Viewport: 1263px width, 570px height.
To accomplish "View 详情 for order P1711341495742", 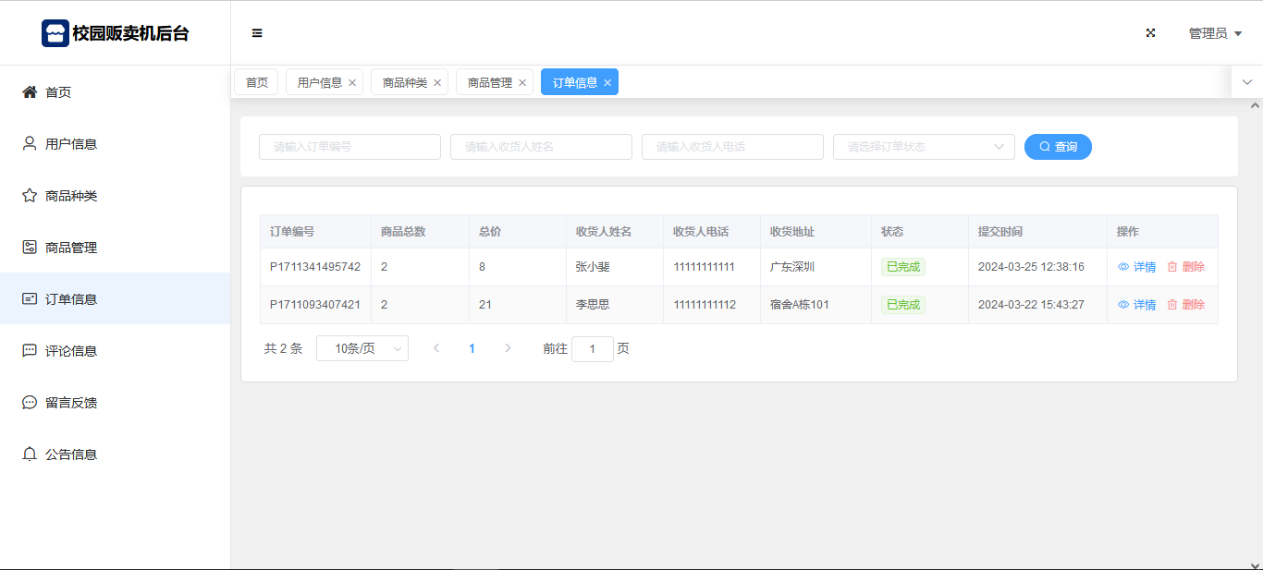I will (1137, 267).
